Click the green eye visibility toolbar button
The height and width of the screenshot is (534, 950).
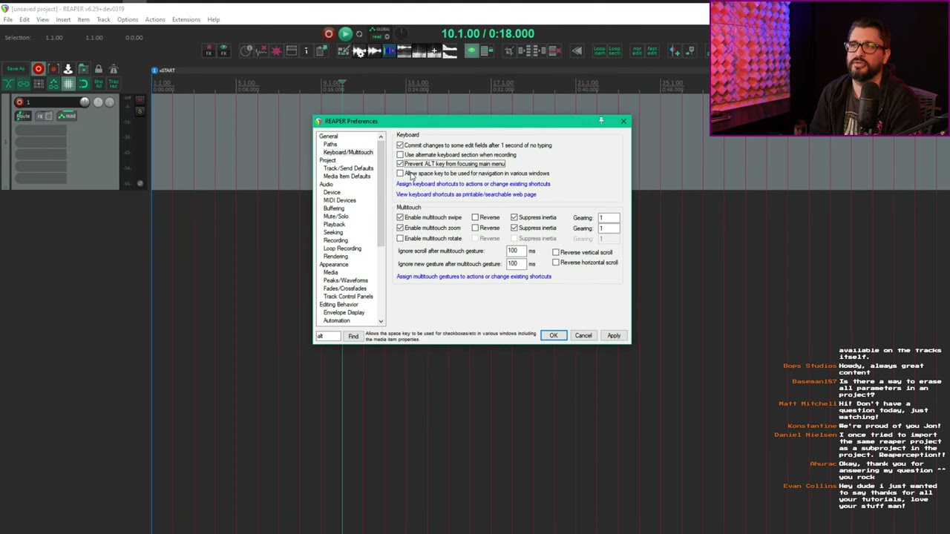pyautogui.click(x=471, y=50)
